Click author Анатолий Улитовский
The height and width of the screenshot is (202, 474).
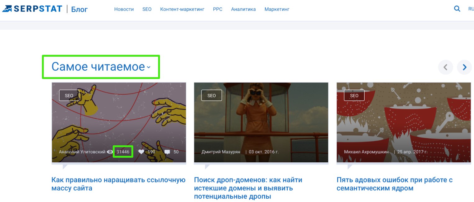click(82, 152)
